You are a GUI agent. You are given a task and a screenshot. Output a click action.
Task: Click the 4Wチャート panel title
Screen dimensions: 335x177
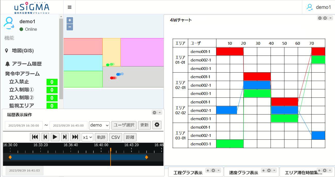181,20
